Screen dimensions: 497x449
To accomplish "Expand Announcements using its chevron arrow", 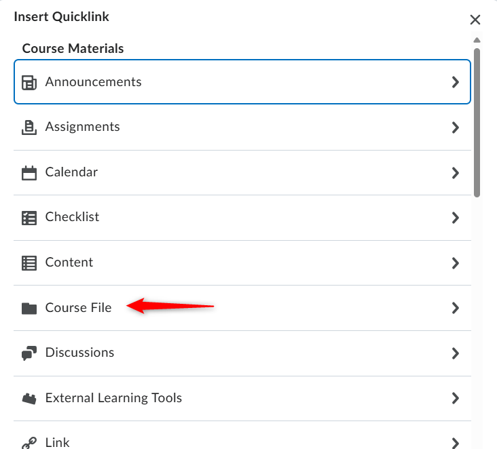I will coord(456,82).
